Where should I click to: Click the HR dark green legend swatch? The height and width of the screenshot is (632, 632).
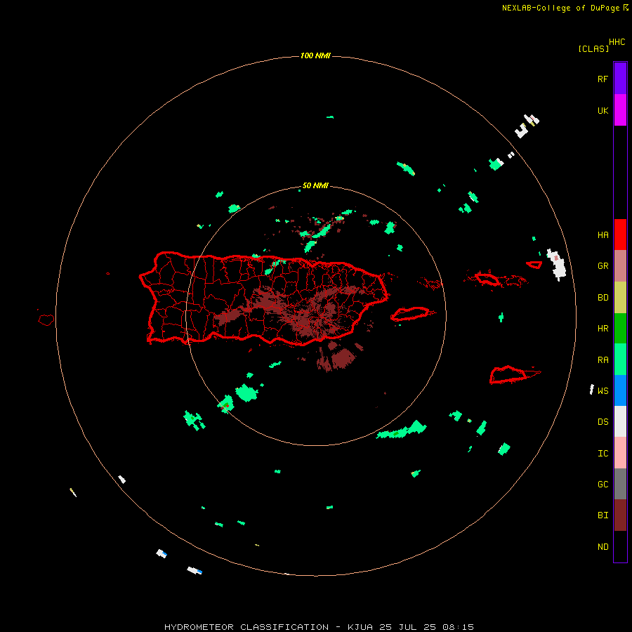pyautogui.click(x=620, y=329)
